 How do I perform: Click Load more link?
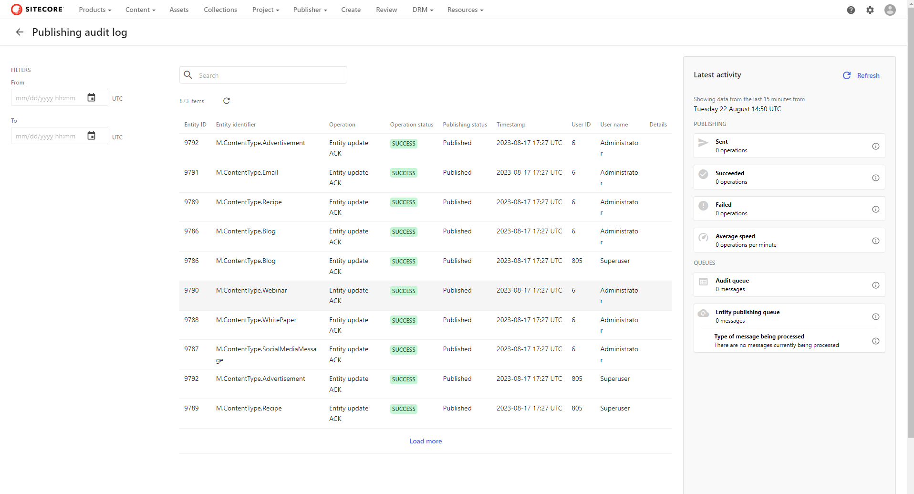pos(426,441)
